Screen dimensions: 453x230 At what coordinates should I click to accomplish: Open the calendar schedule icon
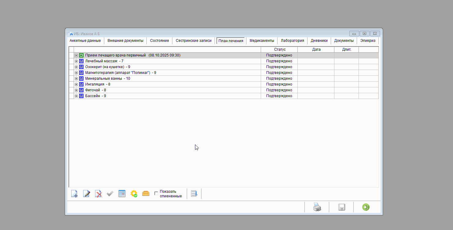tap(122, 194)
